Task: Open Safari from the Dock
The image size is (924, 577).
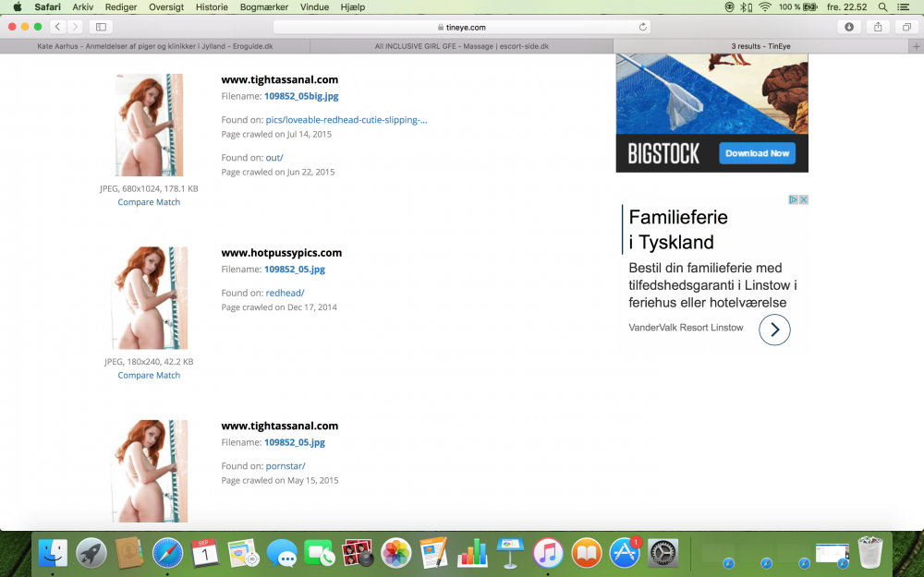Action: [x=167, y=553]
